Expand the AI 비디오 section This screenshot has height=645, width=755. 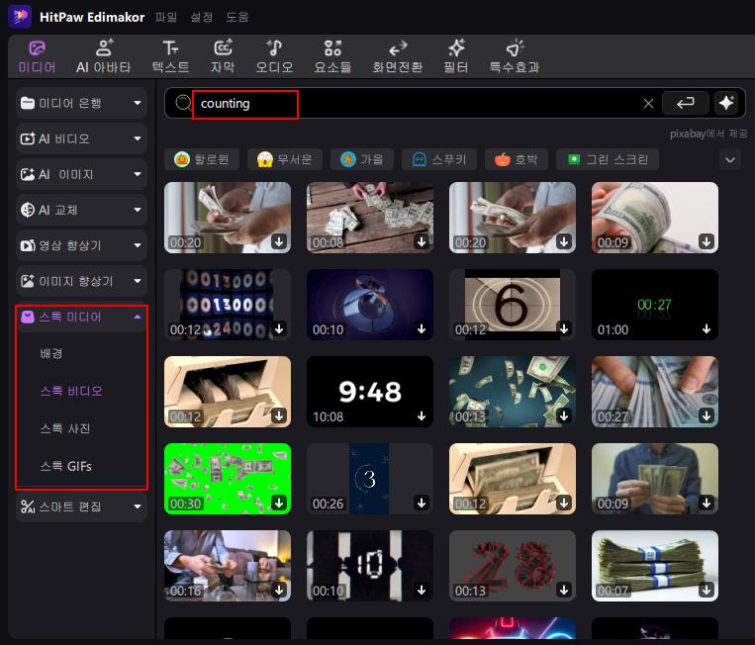pyautogui.click(x=81, y=138)
